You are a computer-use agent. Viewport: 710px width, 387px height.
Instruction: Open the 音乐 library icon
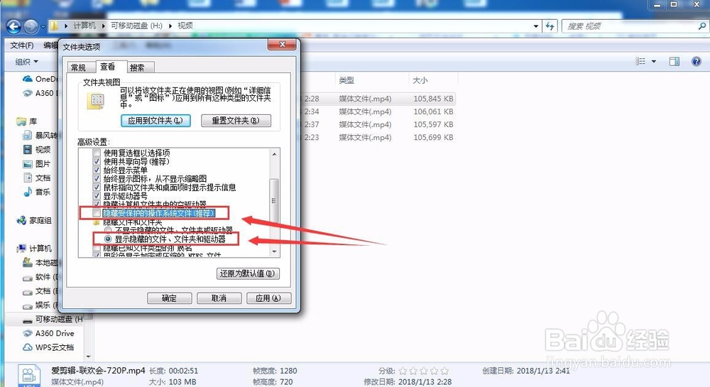[x=28, y=192]
